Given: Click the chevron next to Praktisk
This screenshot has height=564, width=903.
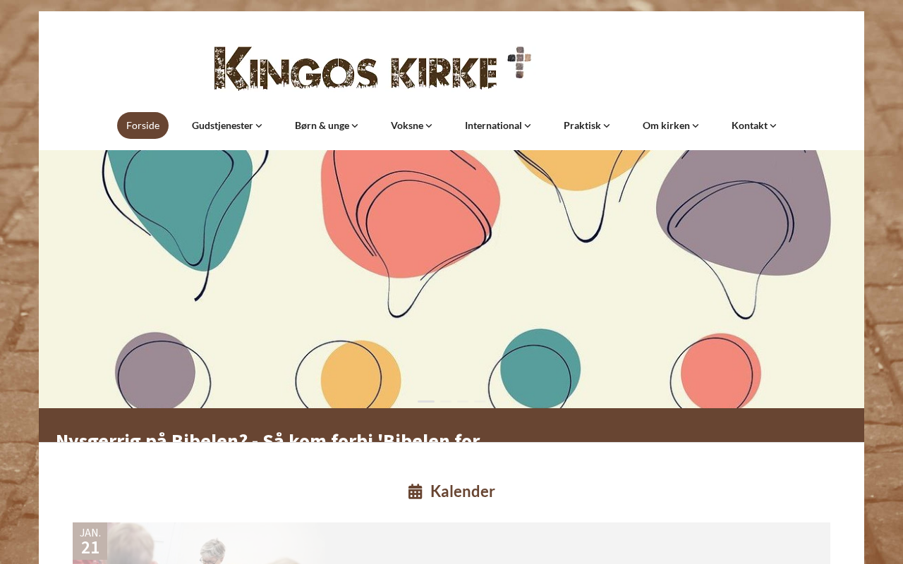Looking at the screenshot, I should [607, 125].
